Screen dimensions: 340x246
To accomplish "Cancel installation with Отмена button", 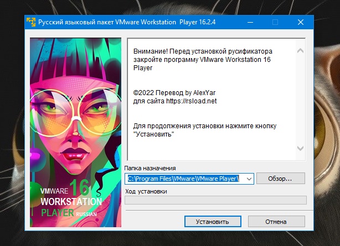I will (276, 221).
